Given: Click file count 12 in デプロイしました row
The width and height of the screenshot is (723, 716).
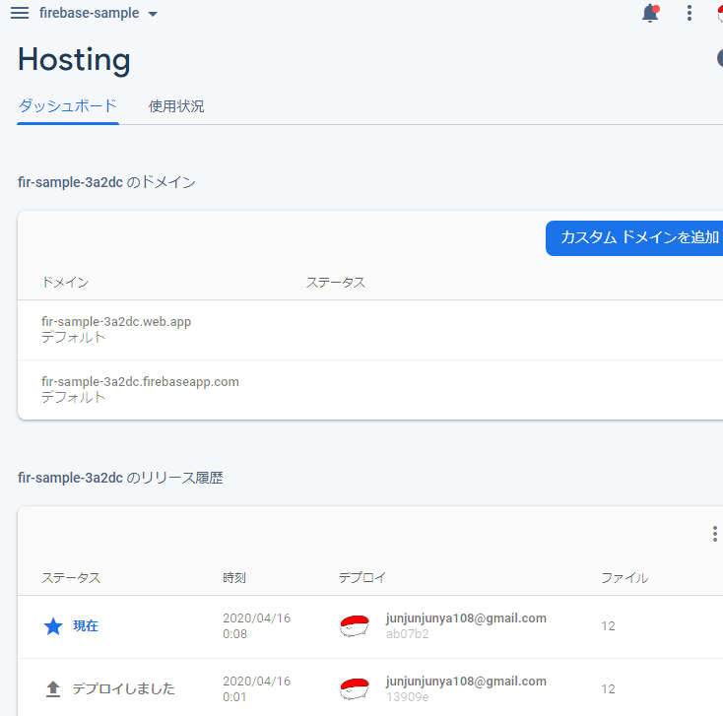Looking at the screenshot, I should coord(608,689).
